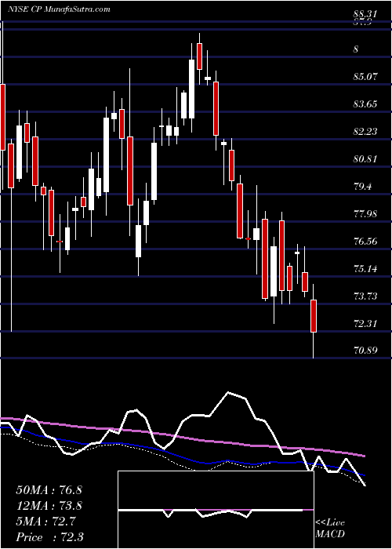
Task: Click the 76.56 price axis label
Action: click(x=365, y=242)
